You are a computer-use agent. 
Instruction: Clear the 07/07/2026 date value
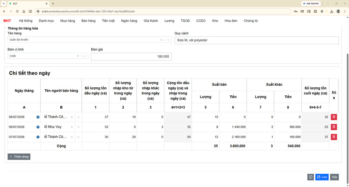tap(38, 137)
